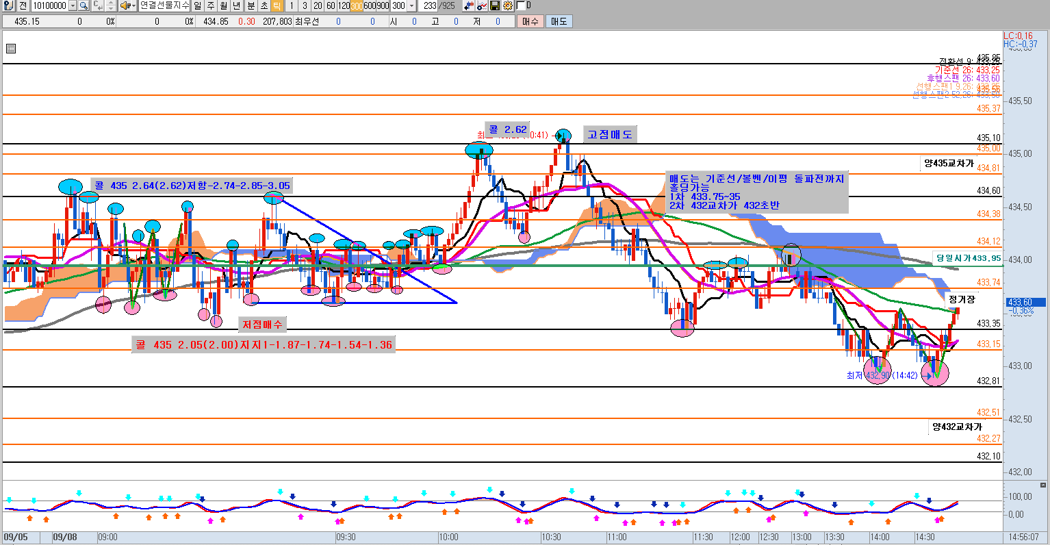Screen dimensions: 1050x545
Task: Expand the interval 300 dropdown arrow
Action: [411, 5]
